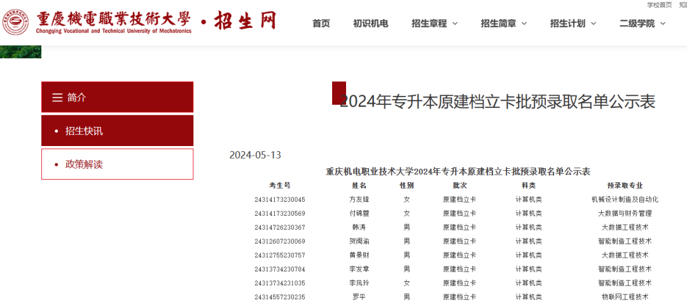The image size is (687, 306).
Task: Click the name in row 24312607230069
Action: click(x=359, y=241)
